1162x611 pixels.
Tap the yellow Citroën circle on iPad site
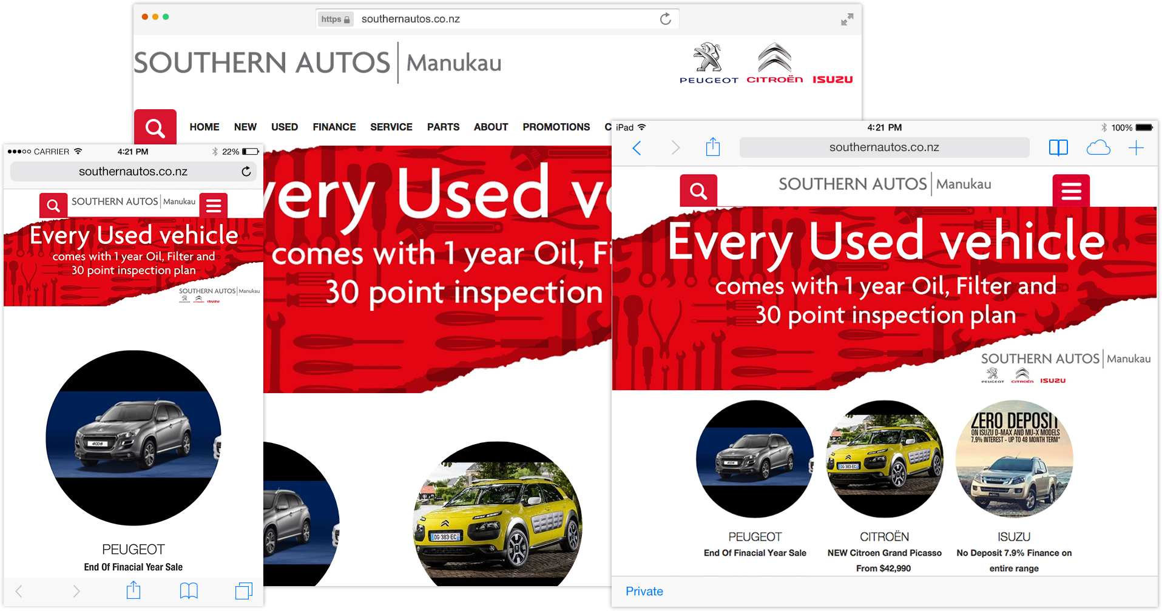click(x=885, y=459)
